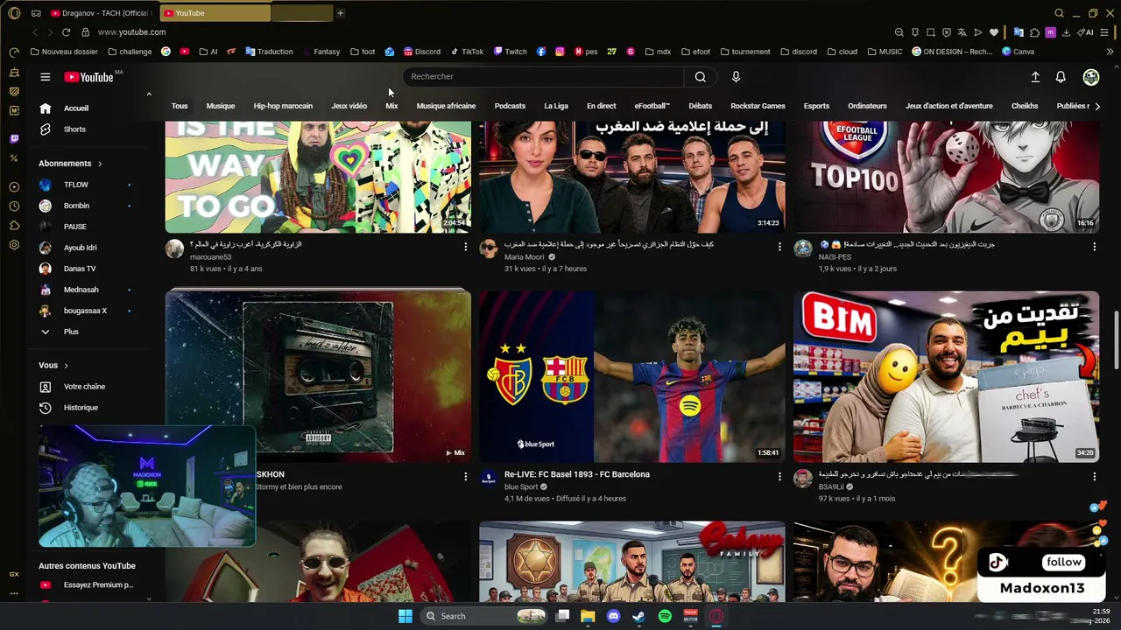Screen dimensions: 1121x630
Task: Select the Rockstar Games chip
Action: click(758, 107)
